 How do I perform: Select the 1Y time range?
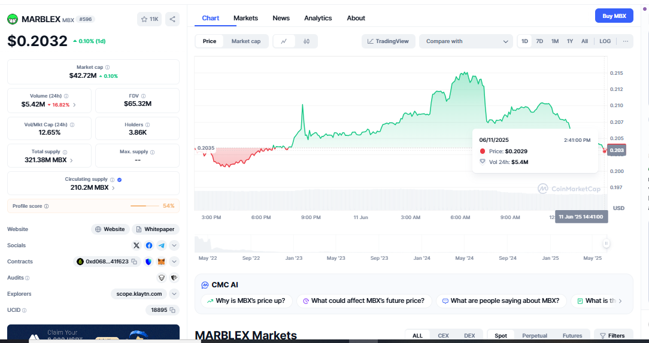(570, 41)
